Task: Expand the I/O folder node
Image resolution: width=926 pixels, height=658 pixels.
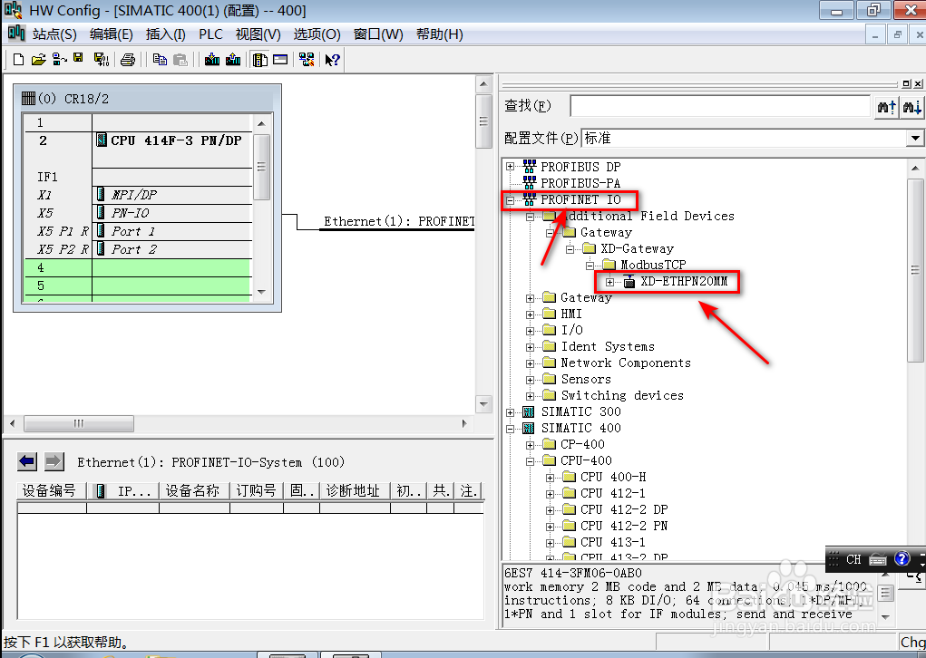Action: pyautogui.click(x=530, y=331)
